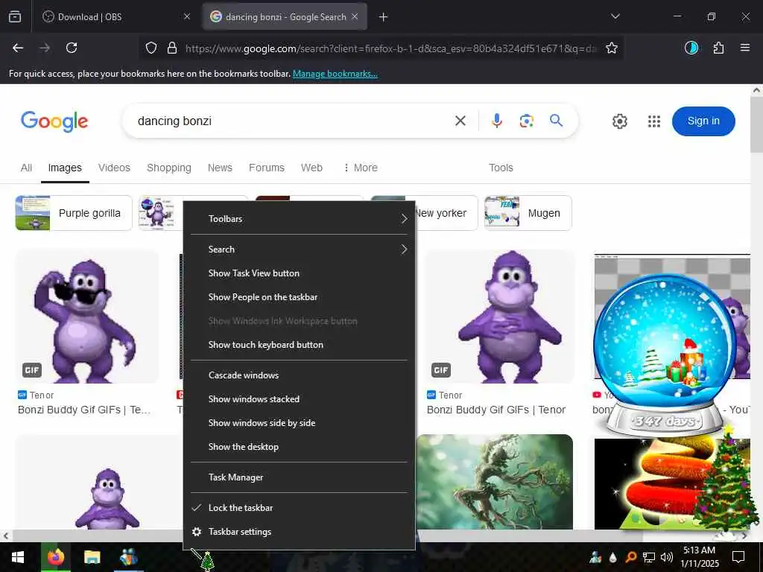Bookmark this page with the star

click(612, 48)
